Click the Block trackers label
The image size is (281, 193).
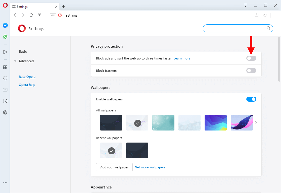[106, 71]
